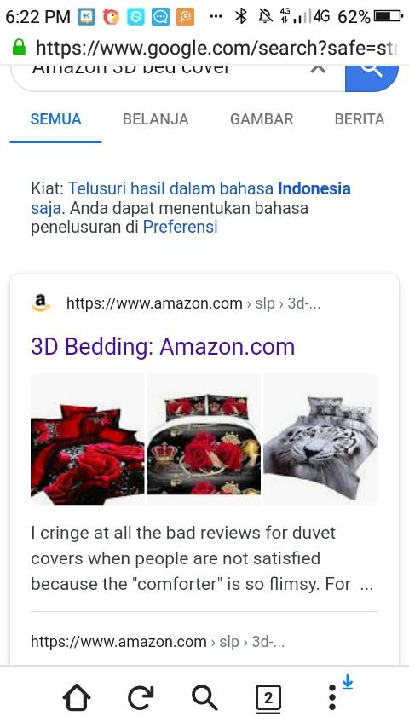Open the three-dot browser menu
This screenshot has width=409, height=728.
pyautogui.click(x=332, y=697)
